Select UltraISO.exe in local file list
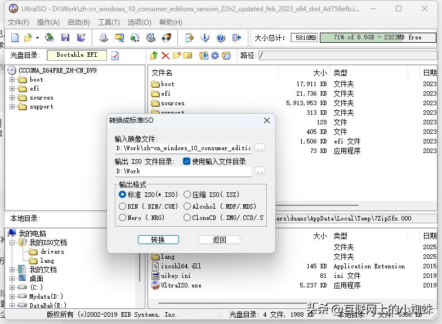442x324 pixels. (x=181, y=285)
